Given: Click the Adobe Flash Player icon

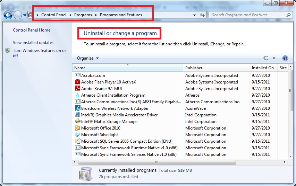Looking at the screenshot, I should (78, 82).
